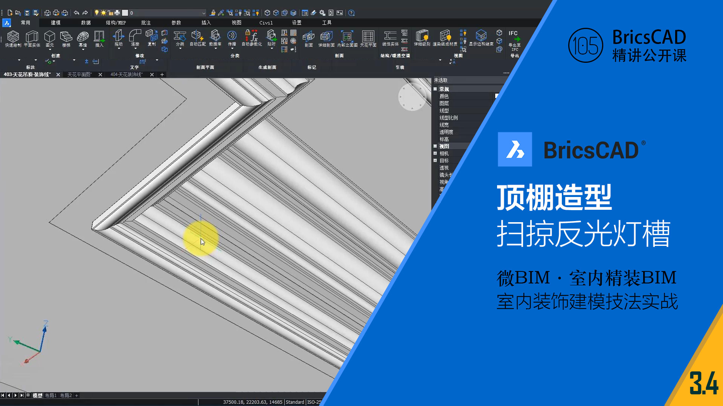The width and height of the screenshot is (723, 406).
Task: Open the layer name dropdown
Action: click(204, 13)
